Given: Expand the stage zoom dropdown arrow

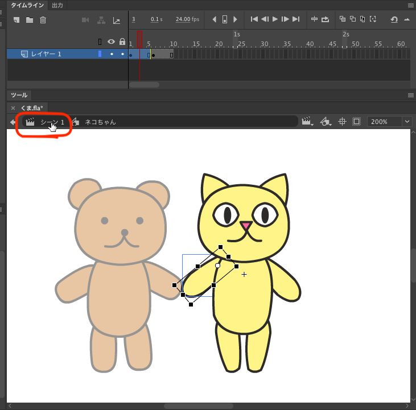Looking at the screenshot, I should pyautogui.click(x=407, y=122).
